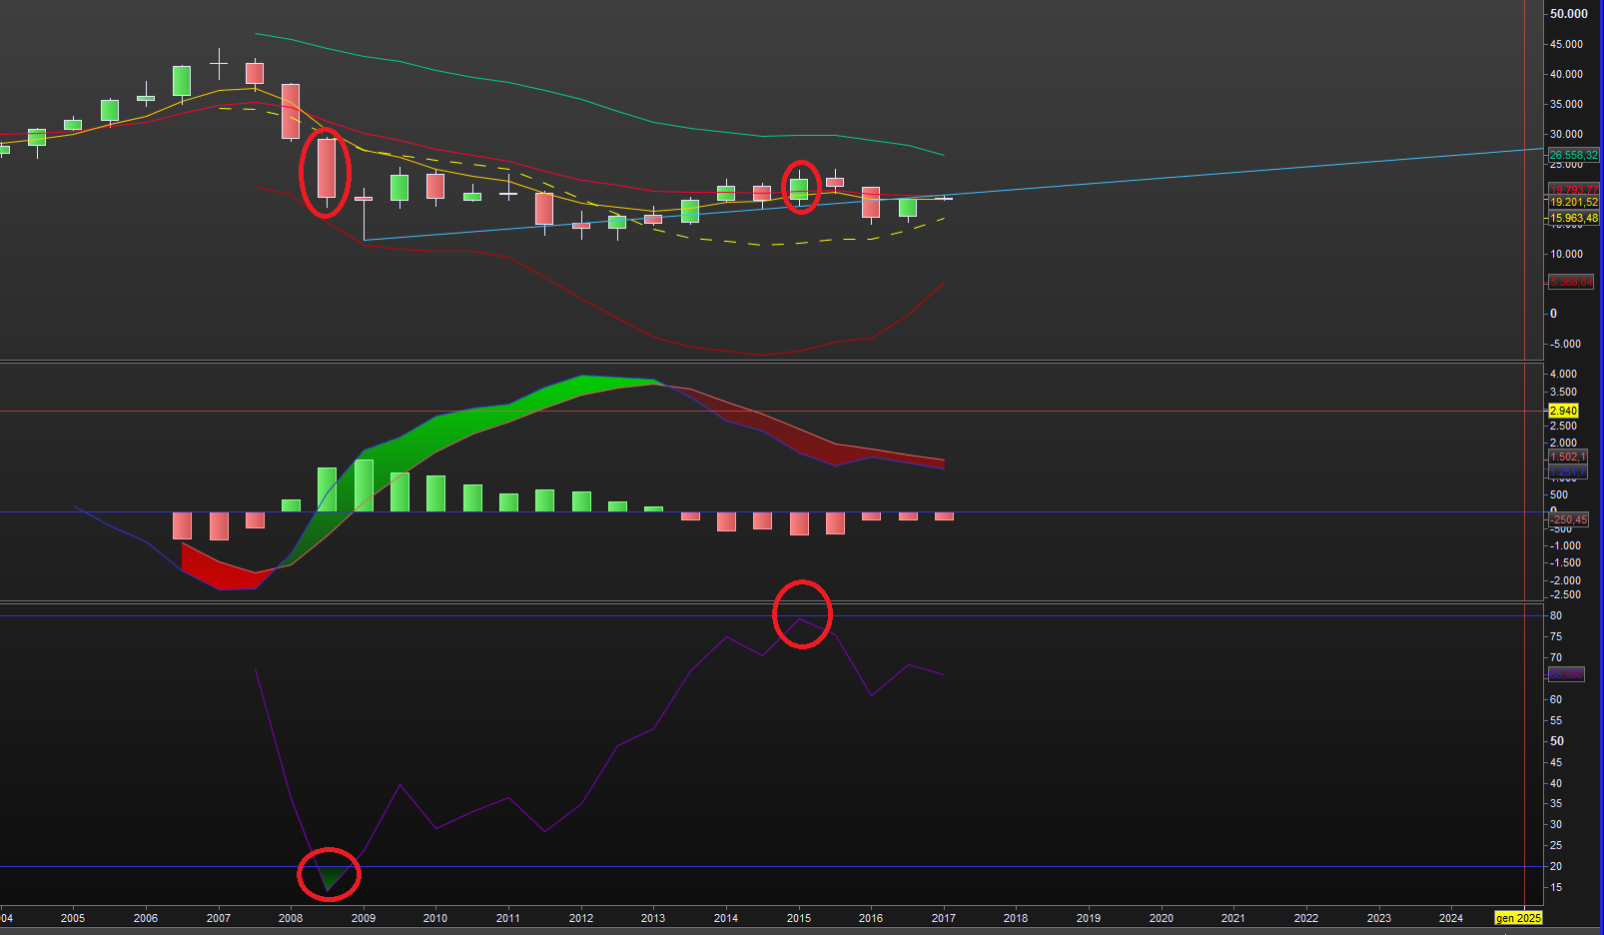Click the doji cross candle at 2007 peak
This screenshot has height=935, width=1604.
coord(219,64)
